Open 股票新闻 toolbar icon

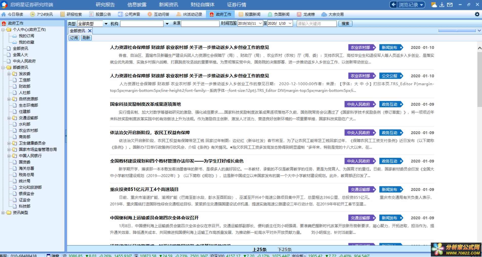pyautogui.click(x=241, y=14)
